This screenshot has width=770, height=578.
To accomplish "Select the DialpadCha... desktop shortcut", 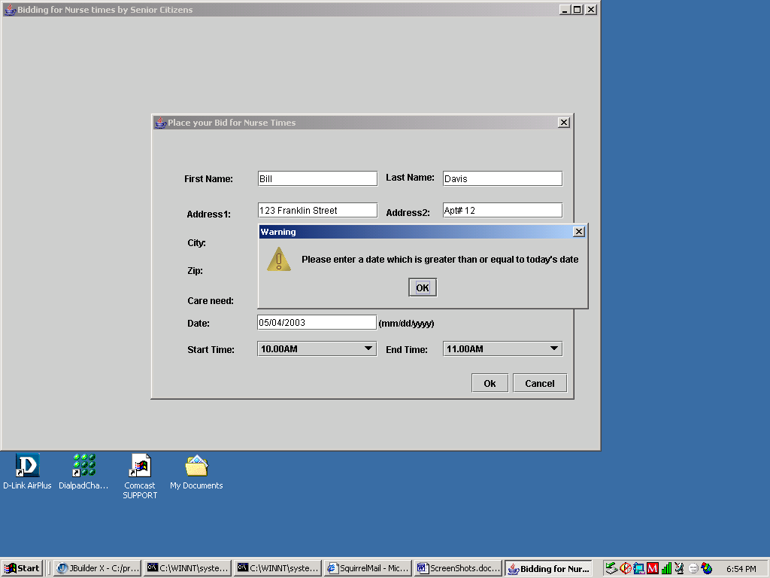I will point(83,472).
